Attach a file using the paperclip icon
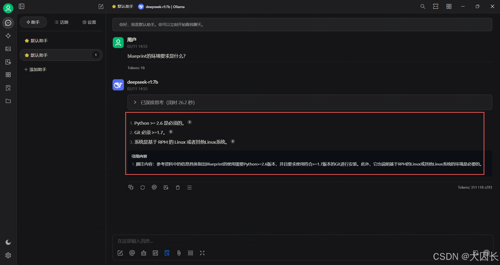 coord(179,253)
